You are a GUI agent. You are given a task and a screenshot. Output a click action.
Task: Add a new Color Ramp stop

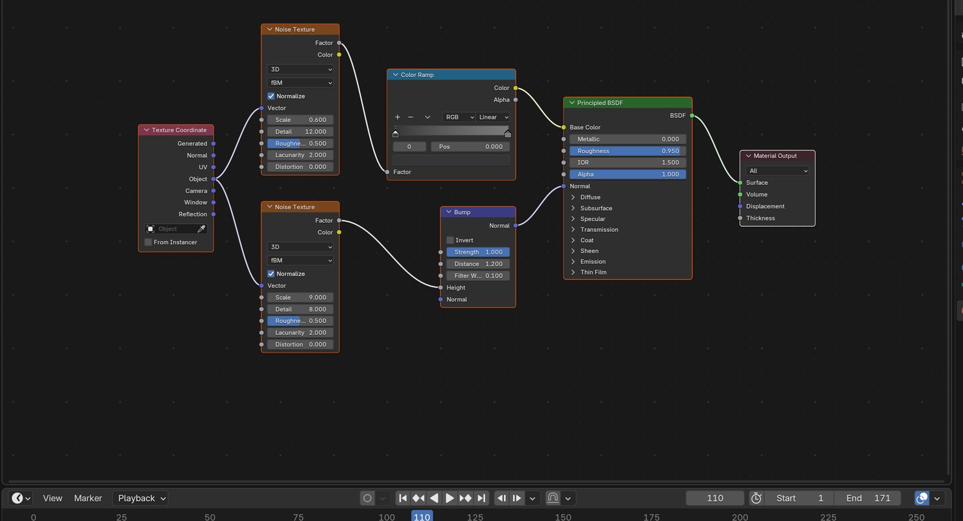coord(397,117)
